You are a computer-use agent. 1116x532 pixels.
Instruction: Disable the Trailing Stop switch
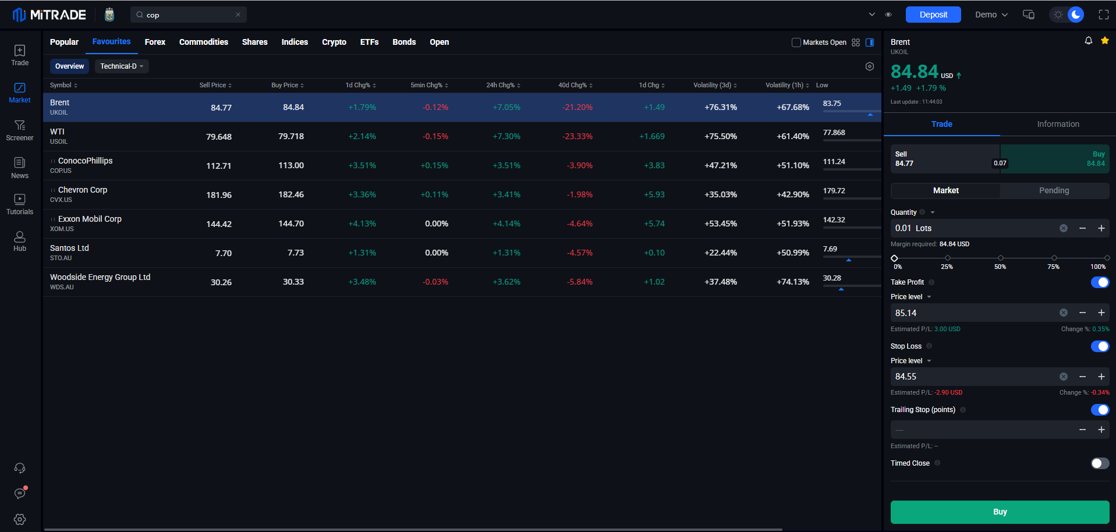1100,410
